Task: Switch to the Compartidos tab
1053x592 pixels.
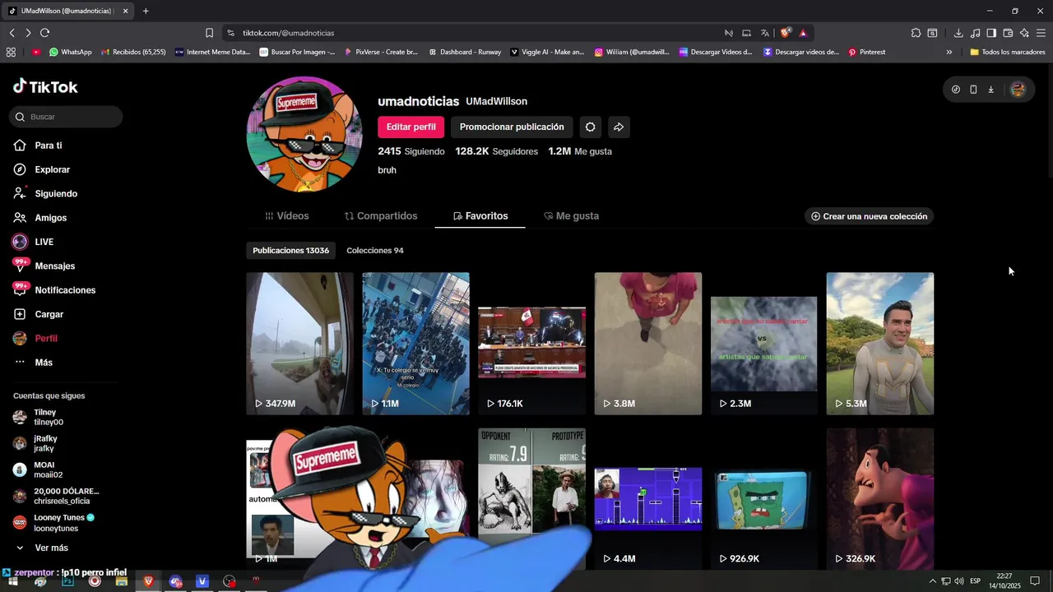Action: click(x=381, y=216)
